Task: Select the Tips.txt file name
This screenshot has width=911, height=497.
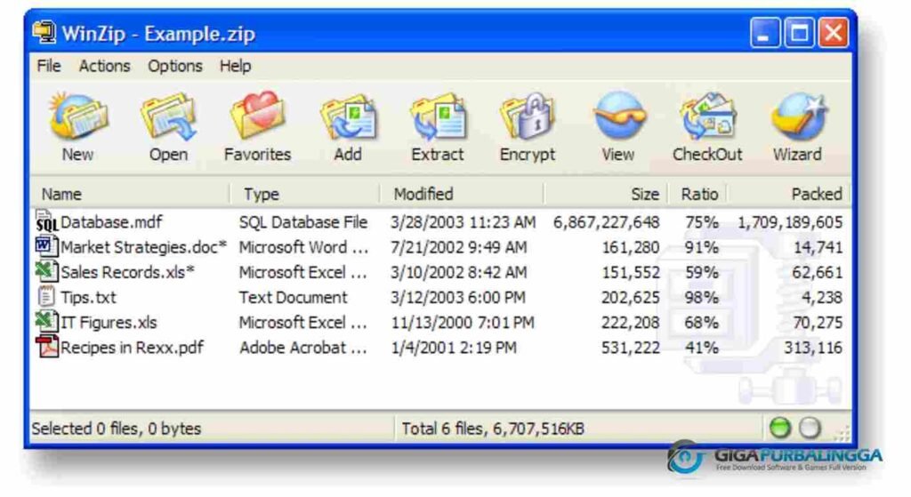Action: 88,297
